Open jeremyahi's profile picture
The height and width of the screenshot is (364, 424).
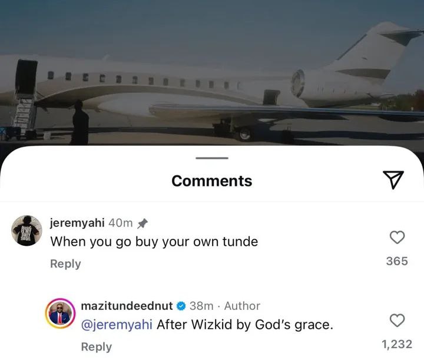click(27, 230)
